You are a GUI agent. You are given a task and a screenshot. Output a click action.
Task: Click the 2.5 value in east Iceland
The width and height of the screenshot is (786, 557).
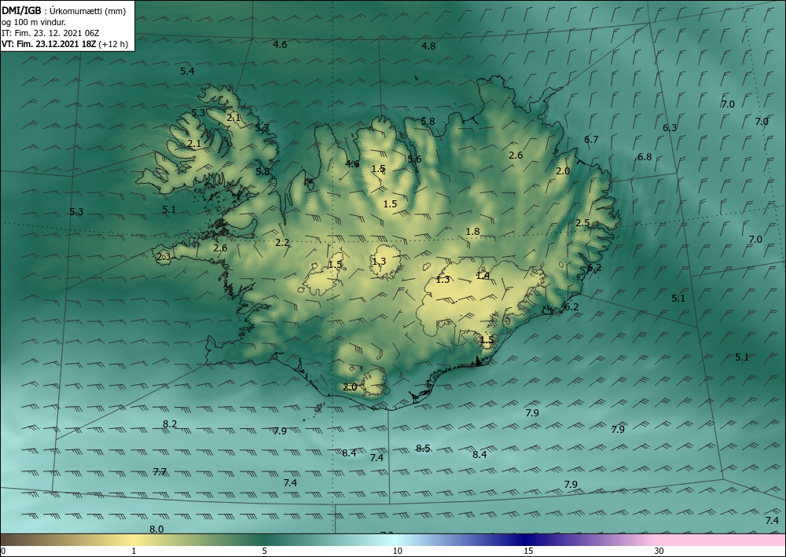[x=582, y=223]
